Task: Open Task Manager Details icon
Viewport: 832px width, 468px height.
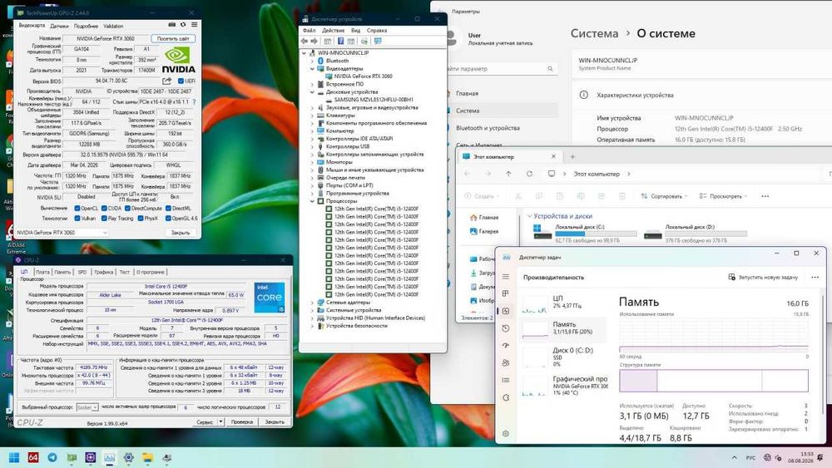Action: [x=506, y=380]
